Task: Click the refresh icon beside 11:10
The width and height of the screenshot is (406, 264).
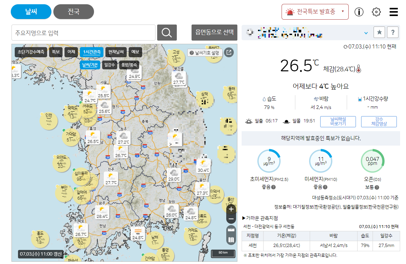Action: click(x=345, y=47)
